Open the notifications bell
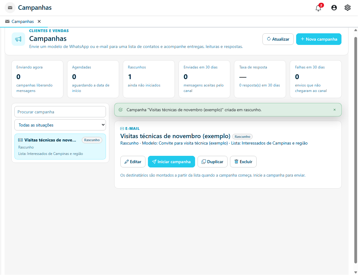The width and height of the screenshot is (358, 275). tap(318, 8)
